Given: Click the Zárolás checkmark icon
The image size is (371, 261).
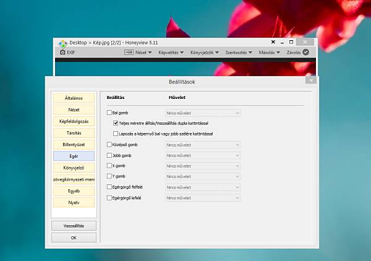Looking at the screenshot, I should (x=305, y=53).
